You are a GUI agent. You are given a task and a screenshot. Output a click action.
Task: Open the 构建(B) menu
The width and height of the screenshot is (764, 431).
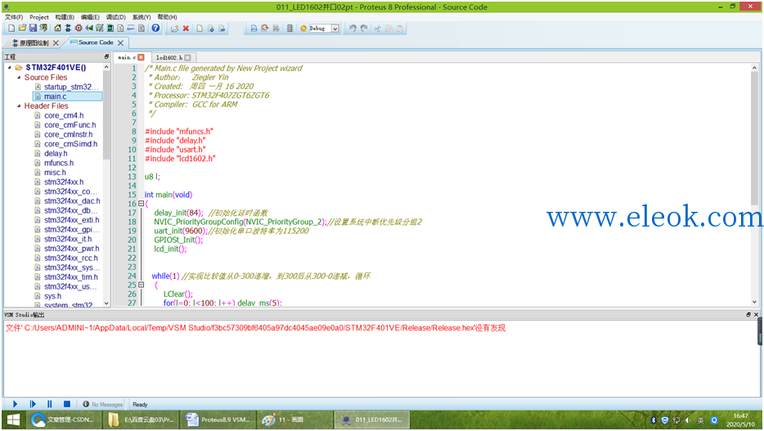[x=65, y=17]
